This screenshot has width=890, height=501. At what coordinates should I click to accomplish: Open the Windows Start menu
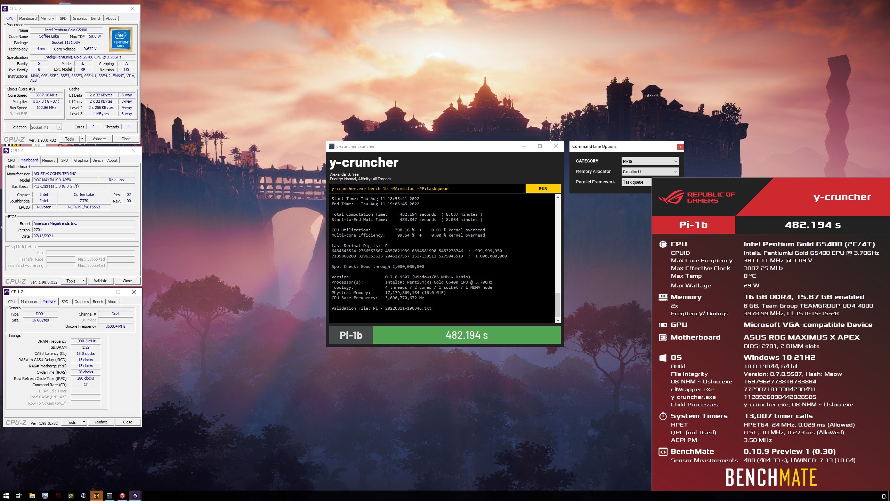6,496
